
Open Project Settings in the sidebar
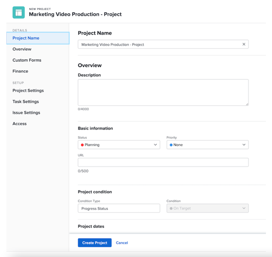coord(28,90)
